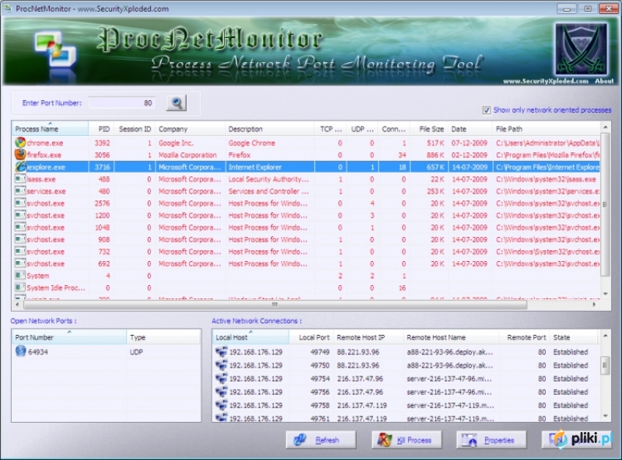Screen dimensions: 622x460
Task: Click the ProcNetMonitor title bar app icon
Action: click(x=7, y=9)
